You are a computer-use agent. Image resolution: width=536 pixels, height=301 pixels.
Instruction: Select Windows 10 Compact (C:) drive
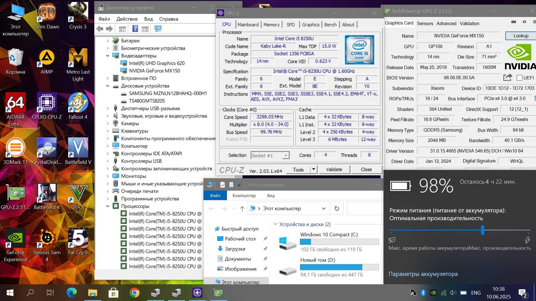pos(329,242)
